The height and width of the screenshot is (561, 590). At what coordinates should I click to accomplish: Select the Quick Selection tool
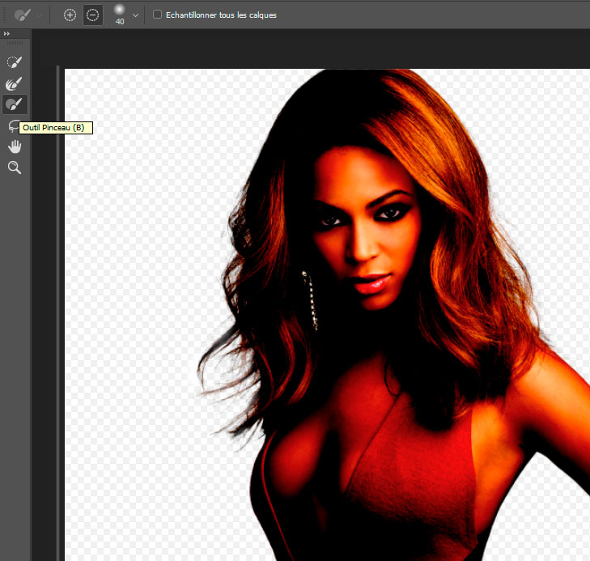pyautogui.click(x=14, y=62)
